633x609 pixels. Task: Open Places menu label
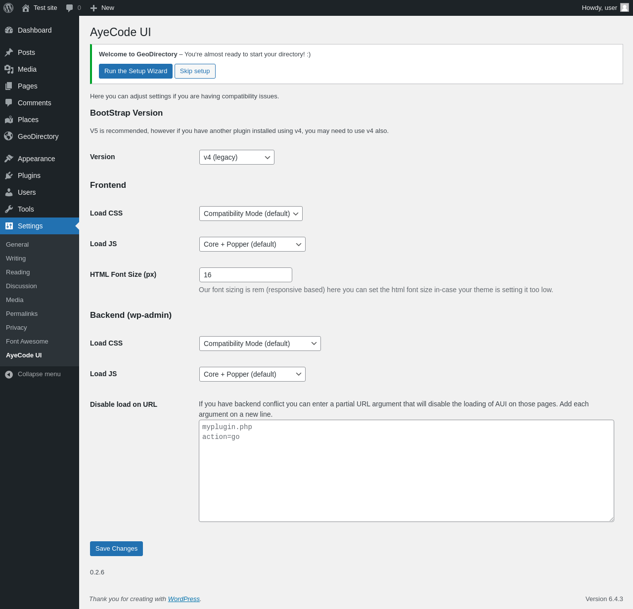pos(28,120)
